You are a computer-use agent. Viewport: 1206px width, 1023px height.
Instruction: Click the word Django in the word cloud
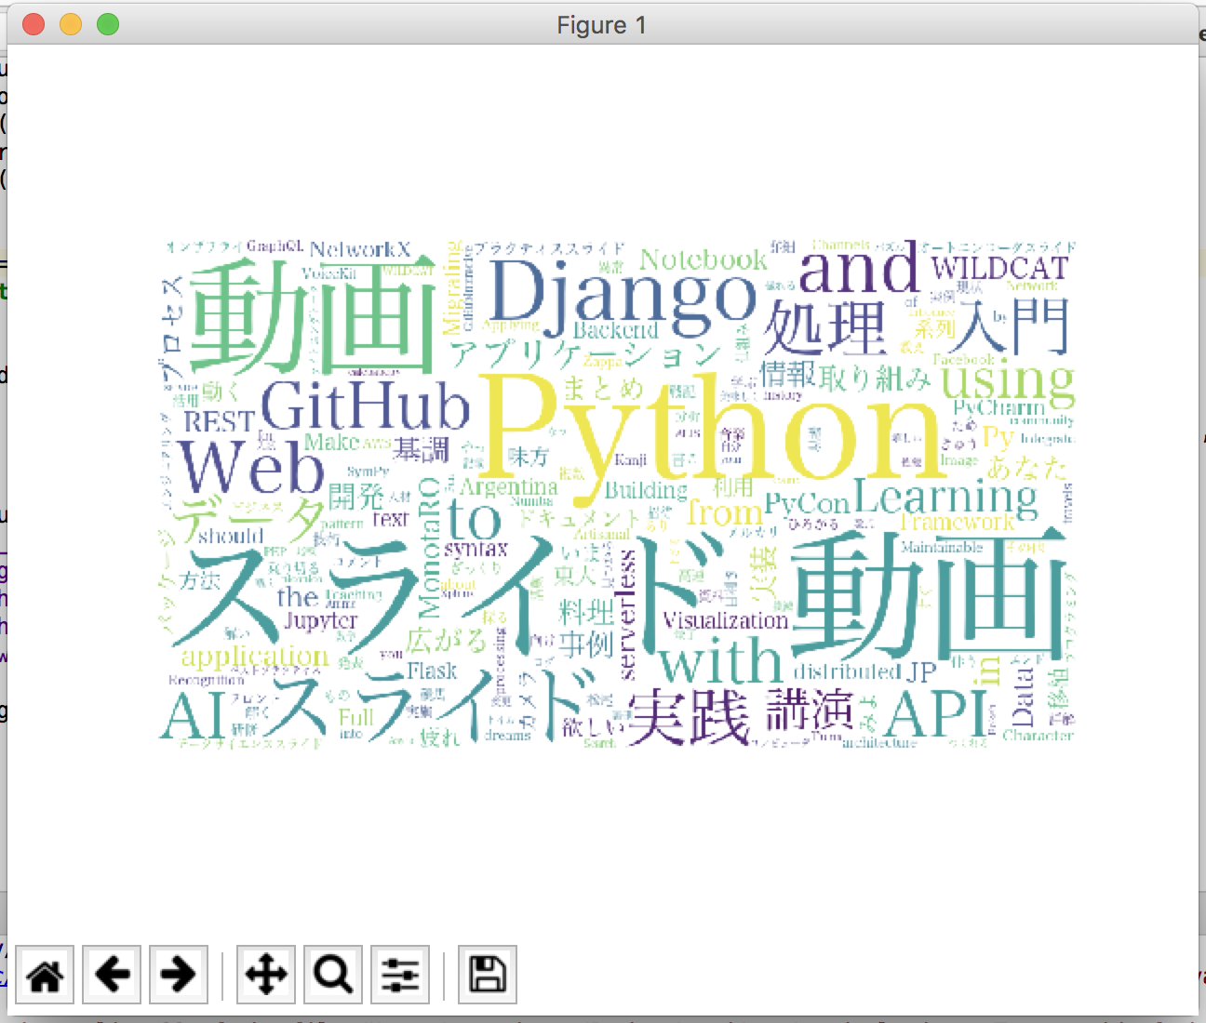pos(623,298)
